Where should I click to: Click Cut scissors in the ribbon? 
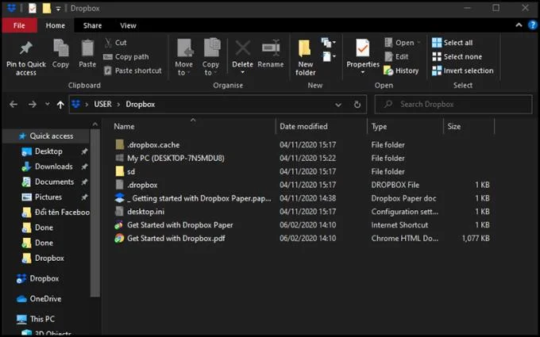115,43
